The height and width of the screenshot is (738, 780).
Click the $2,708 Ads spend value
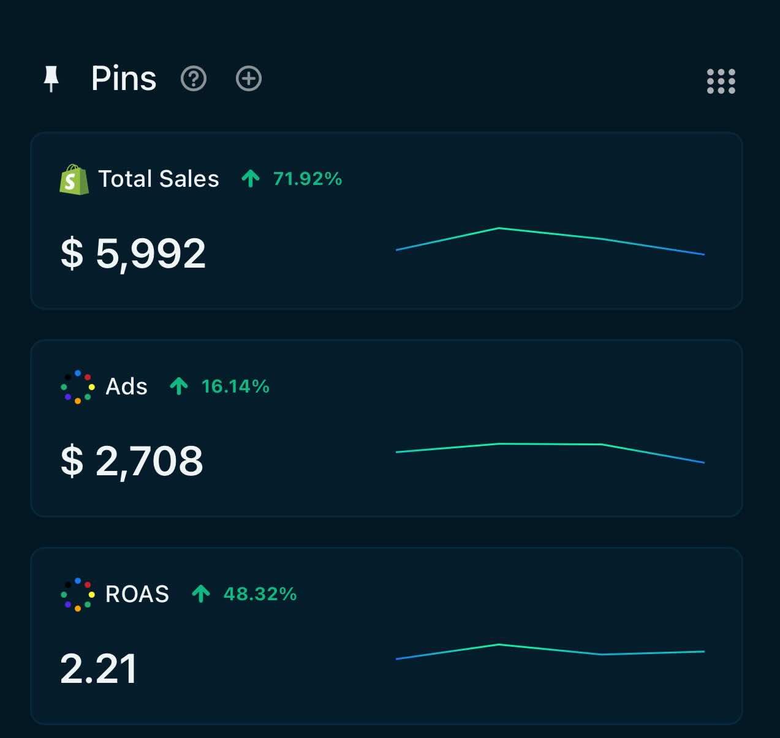tap(132, 462)
